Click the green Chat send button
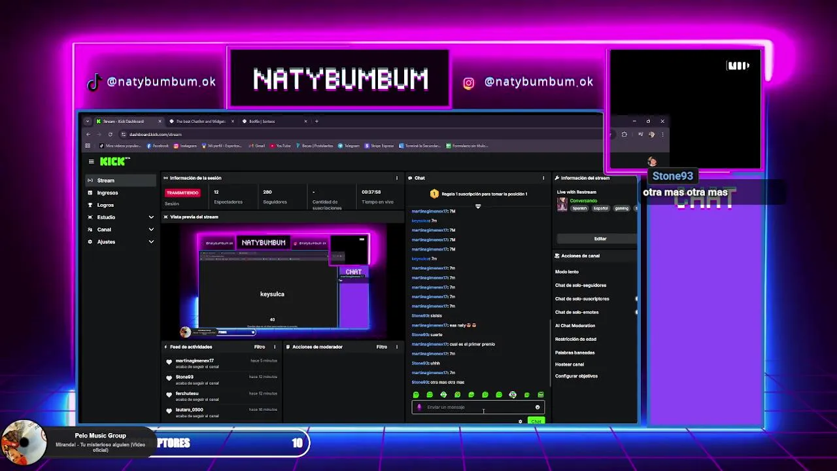Screen dimensions: 837x471 click(536, 421)
